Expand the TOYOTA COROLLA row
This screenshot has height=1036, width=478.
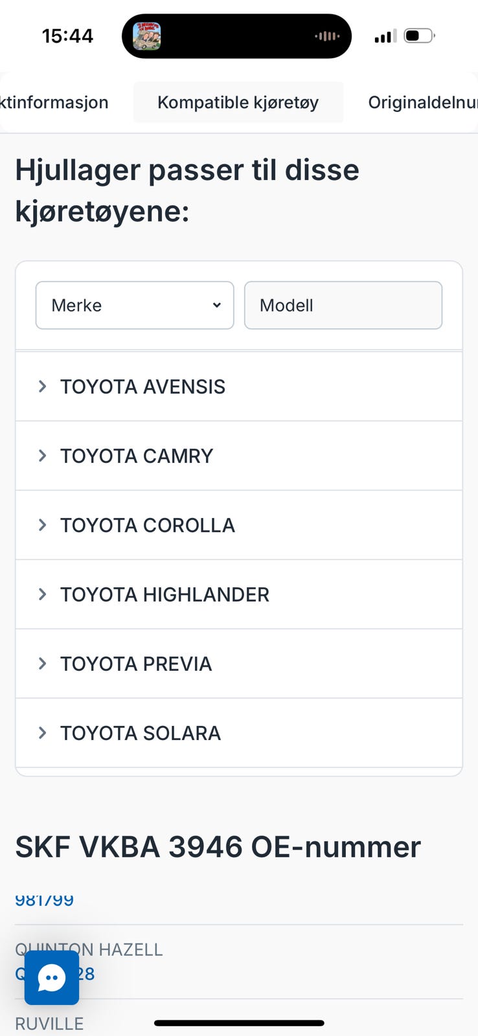(239, 525)
